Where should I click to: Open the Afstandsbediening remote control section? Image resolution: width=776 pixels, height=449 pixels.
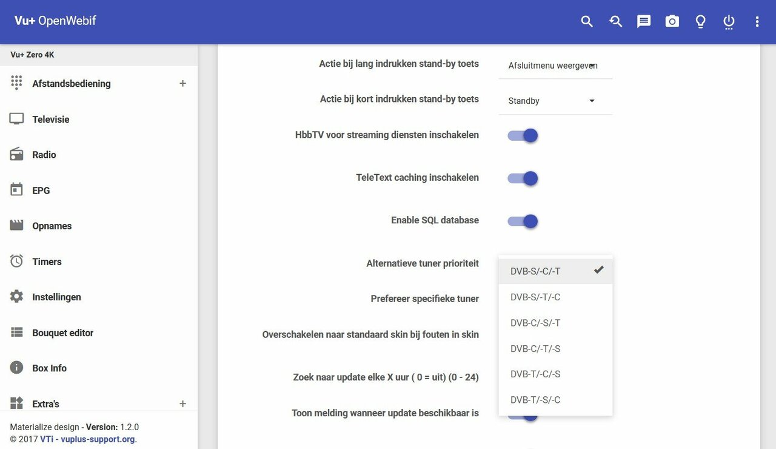pos(71,83)
